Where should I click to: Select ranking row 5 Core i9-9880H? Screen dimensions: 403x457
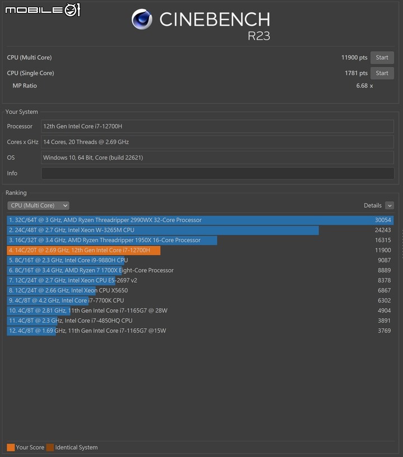200,260
